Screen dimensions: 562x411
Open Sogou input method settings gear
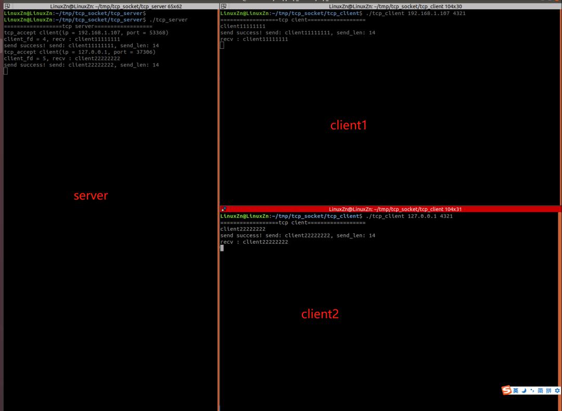pyautogui.click(x=557, y=391)
